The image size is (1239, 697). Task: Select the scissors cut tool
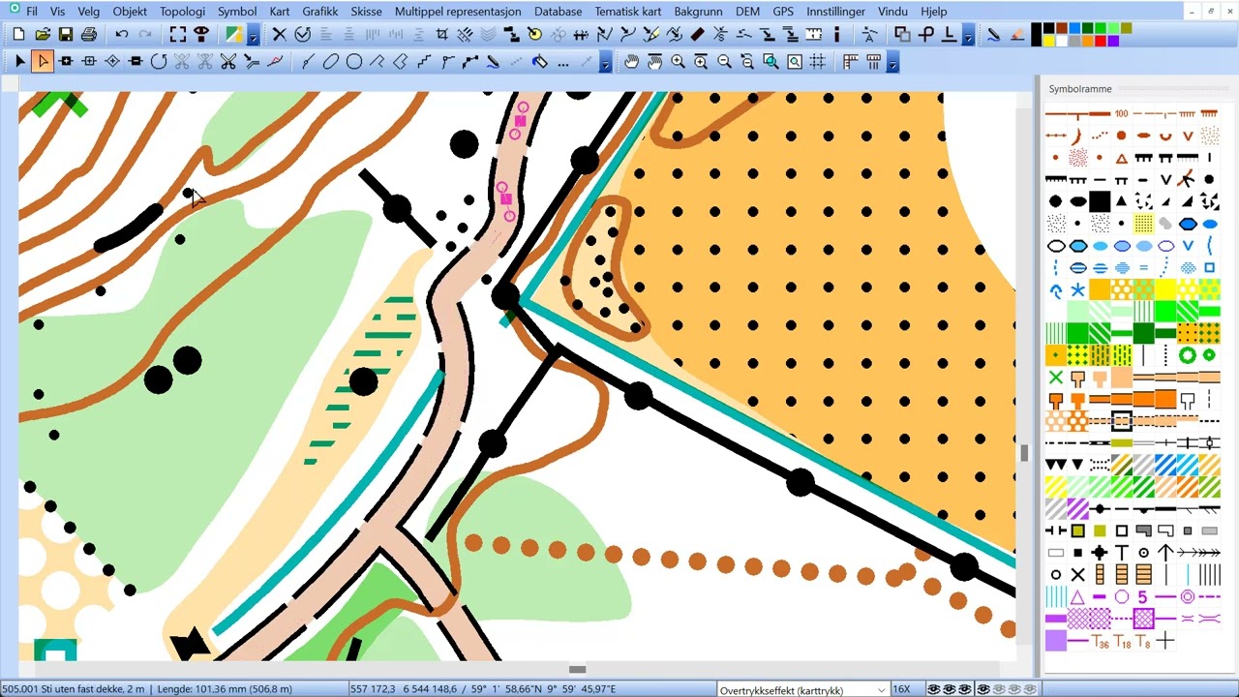[x=228, y=62]
